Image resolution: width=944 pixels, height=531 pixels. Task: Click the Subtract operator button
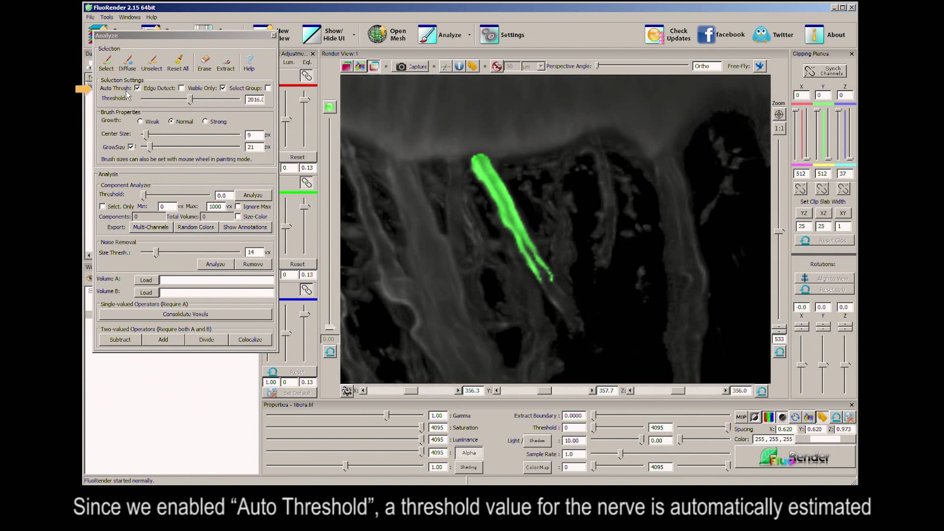[120, 340]
